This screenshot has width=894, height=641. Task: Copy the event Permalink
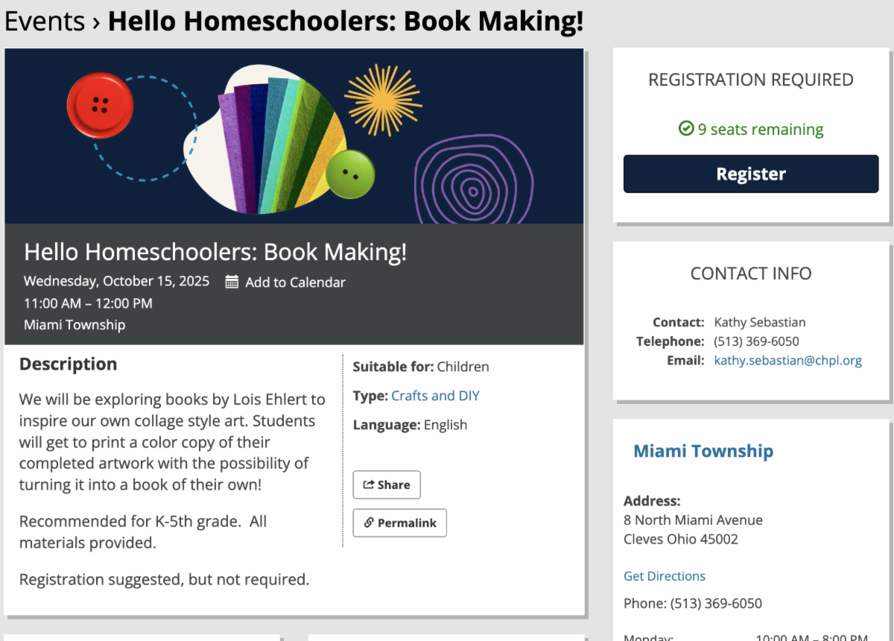pos(400,522)
